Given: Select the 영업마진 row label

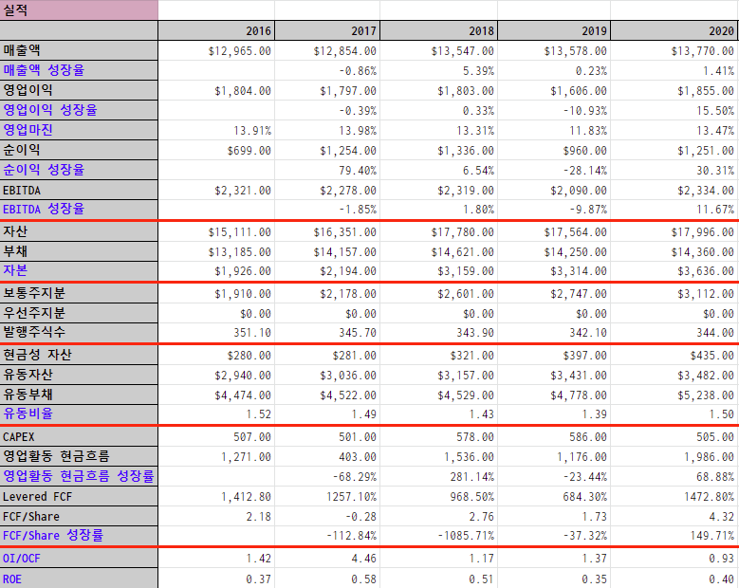Looking at the screenshot, I should pos(79,130).
